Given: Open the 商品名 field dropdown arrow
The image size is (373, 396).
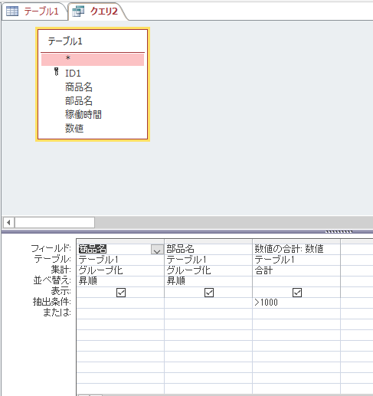Looking at the screenshot, I should coord(157,250).
